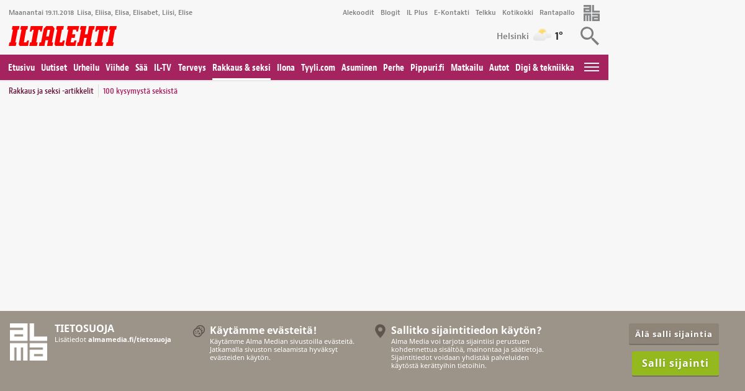
Task: Open the Urheilu section
Action: [x=86, y=68]
